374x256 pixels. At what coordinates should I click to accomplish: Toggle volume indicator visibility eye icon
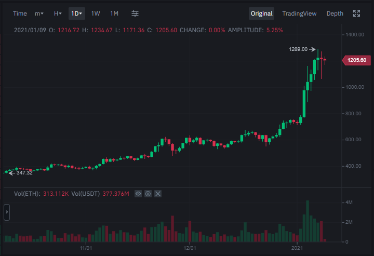[x=138, y=194]
